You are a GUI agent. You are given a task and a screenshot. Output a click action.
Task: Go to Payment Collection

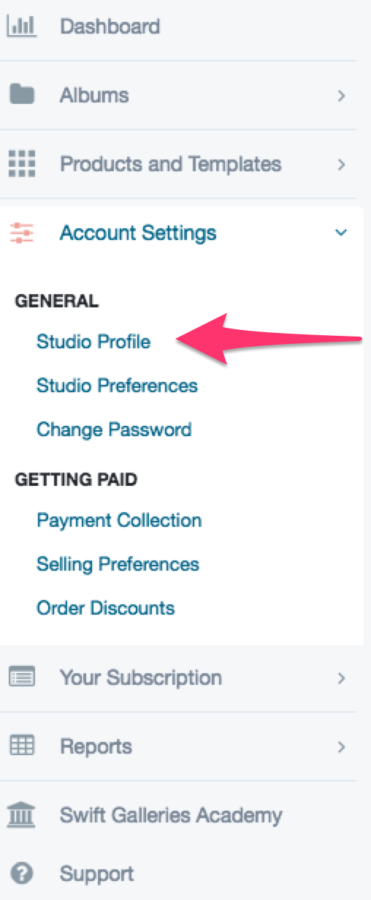click(119, 520)
